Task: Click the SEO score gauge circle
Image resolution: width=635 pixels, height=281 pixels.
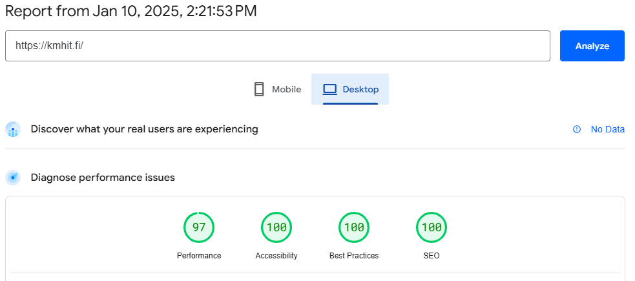Action: point(432,227)
